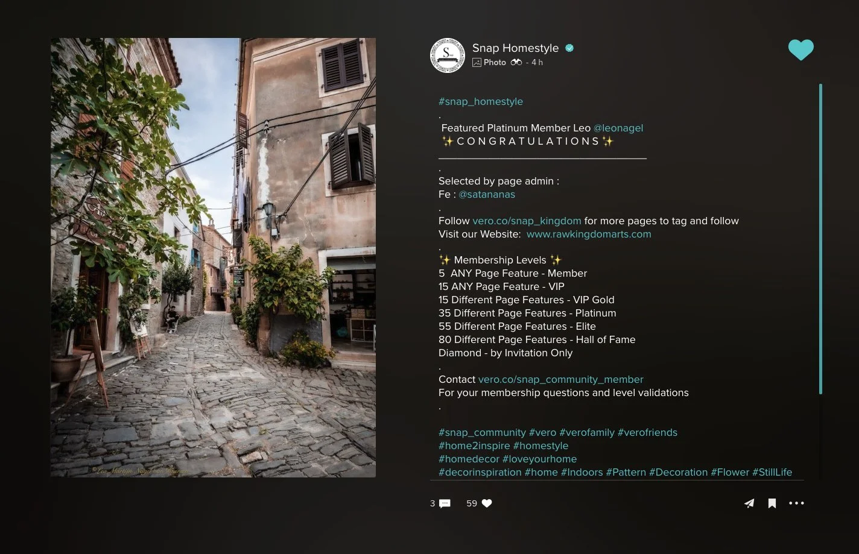Open the three-dot more options menu
This screenshot has width=859, height=554.
[796, 503]
